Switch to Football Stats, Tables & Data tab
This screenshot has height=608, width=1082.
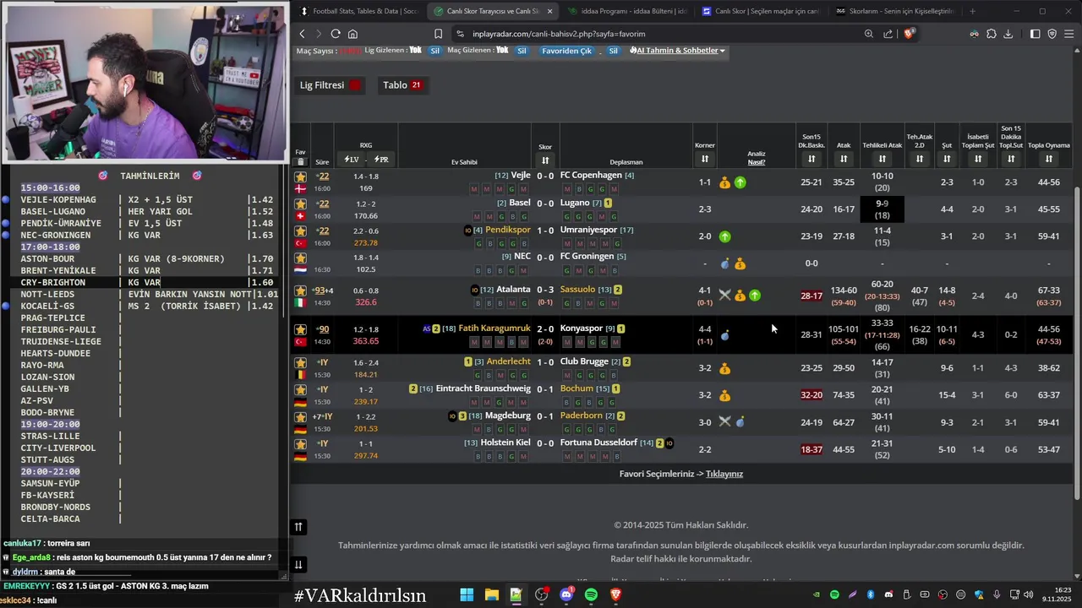pos(359,11)
